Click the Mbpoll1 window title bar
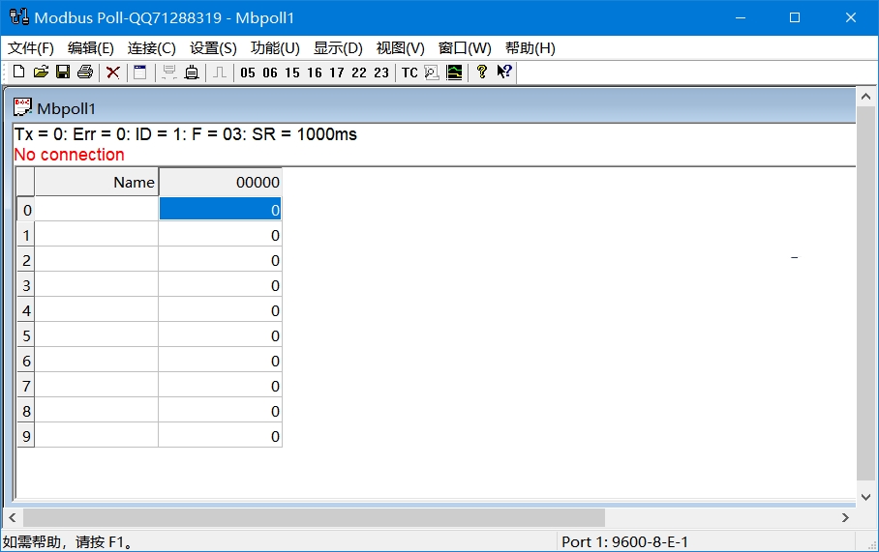Screen dimensions: 879x552 432,107
